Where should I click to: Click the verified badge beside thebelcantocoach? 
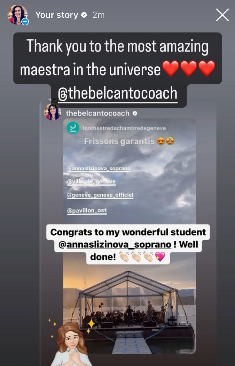(135, 113)
